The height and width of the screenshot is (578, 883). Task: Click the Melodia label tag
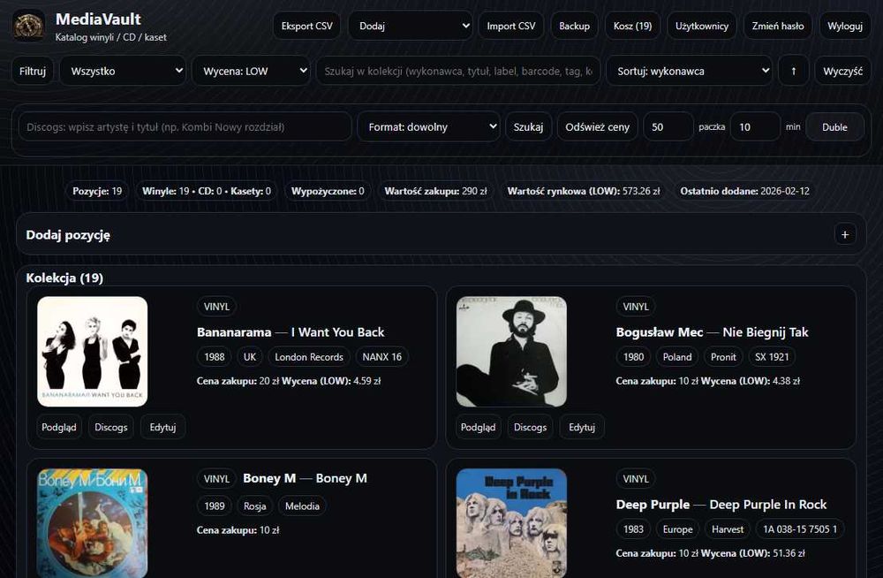click(x=302, y=506)
